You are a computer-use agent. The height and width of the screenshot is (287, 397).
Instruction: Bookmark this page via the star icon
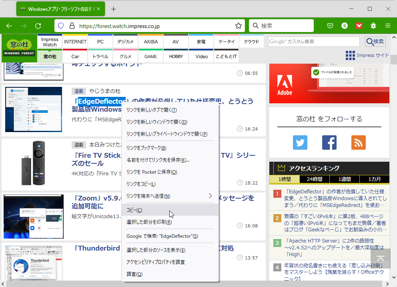[238, 25]
